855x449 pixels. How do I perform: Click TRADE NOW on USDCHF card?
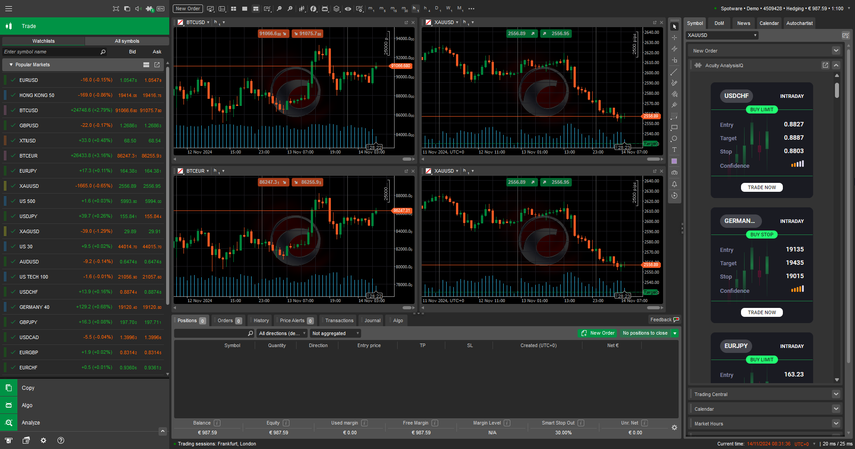[x=761, y=187]
